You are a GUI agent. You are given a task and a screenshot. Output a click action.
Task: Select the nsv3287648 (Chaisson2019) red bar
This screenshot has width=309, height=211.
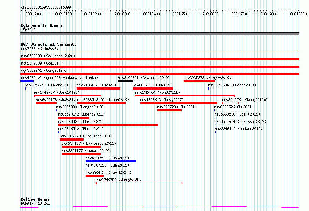72,140
